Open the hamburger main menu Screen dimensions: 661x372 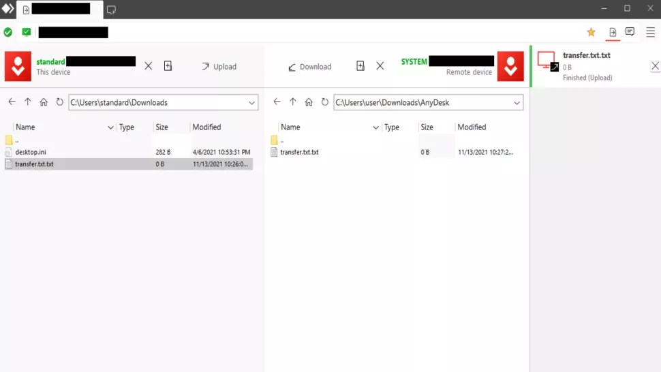651,32
